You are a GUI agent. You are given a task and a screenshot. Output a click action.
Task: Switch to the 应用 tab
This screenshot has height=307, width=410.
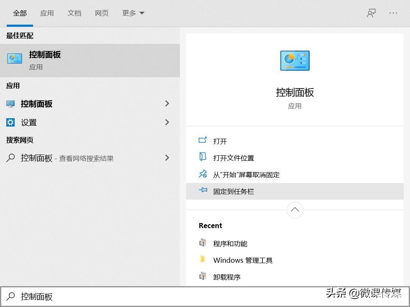coord(47,13)
